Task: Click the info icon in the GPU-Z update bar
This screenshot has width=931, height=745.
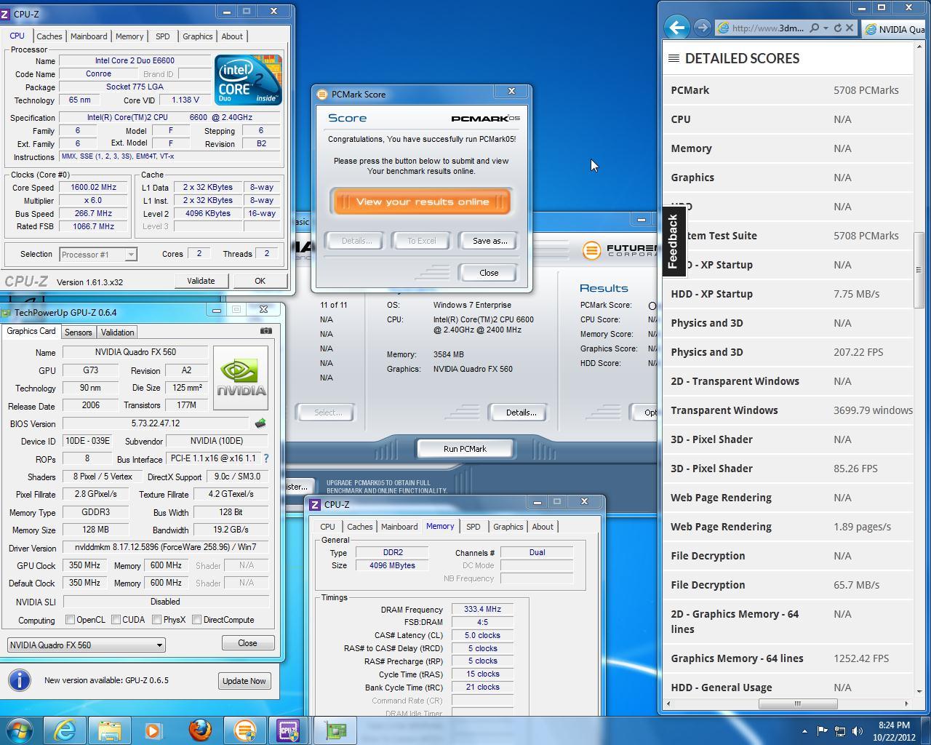Action: tap(20, 680)
